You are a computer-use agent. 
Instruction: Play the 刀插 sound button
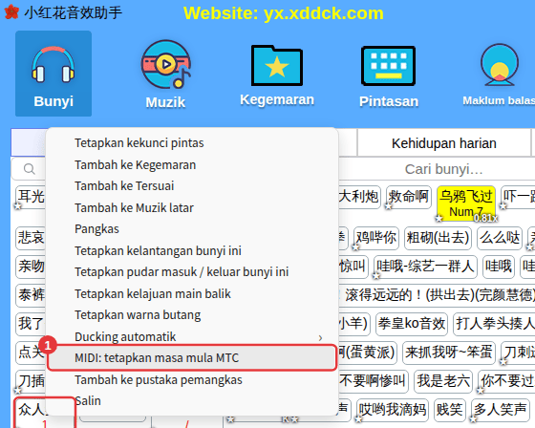[31, 380]
